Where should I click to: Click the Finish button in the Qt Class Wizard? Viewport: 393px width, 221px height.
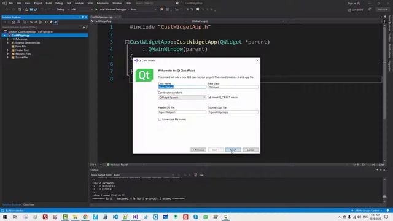click(233, 150)
